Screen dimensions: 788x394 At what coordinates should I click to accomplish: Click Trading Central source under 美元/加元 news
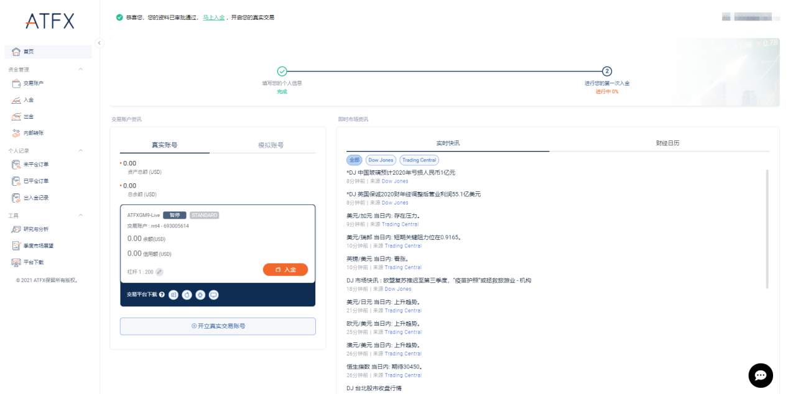[400, 224]
